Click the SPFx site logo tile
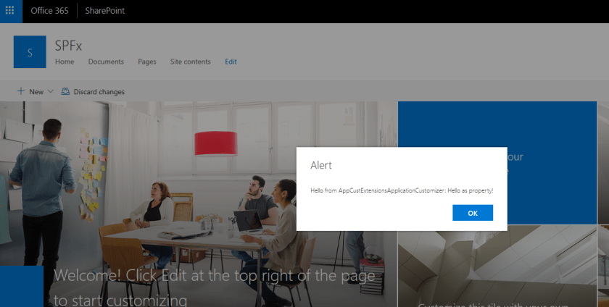 (30, 52)
